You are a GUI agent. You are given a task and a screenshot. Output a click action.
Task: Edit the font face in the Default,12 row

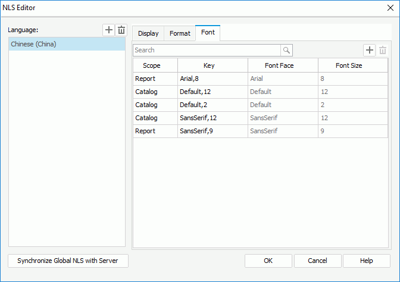(x=283, y=92)
